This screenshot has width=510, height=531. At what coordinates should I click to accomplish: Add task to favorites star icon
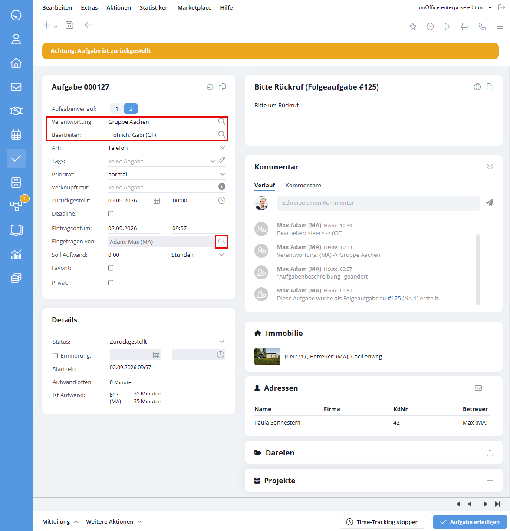point(413,27)
